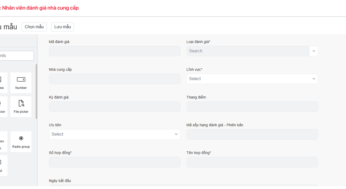Click the partially visible text area component

tap(3, 83)
